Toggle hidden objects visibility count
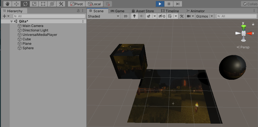The height and width of the screenshot is (127, 258). (162, 16)
